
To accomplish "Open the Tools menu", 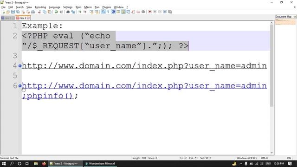I will (78, 7).
